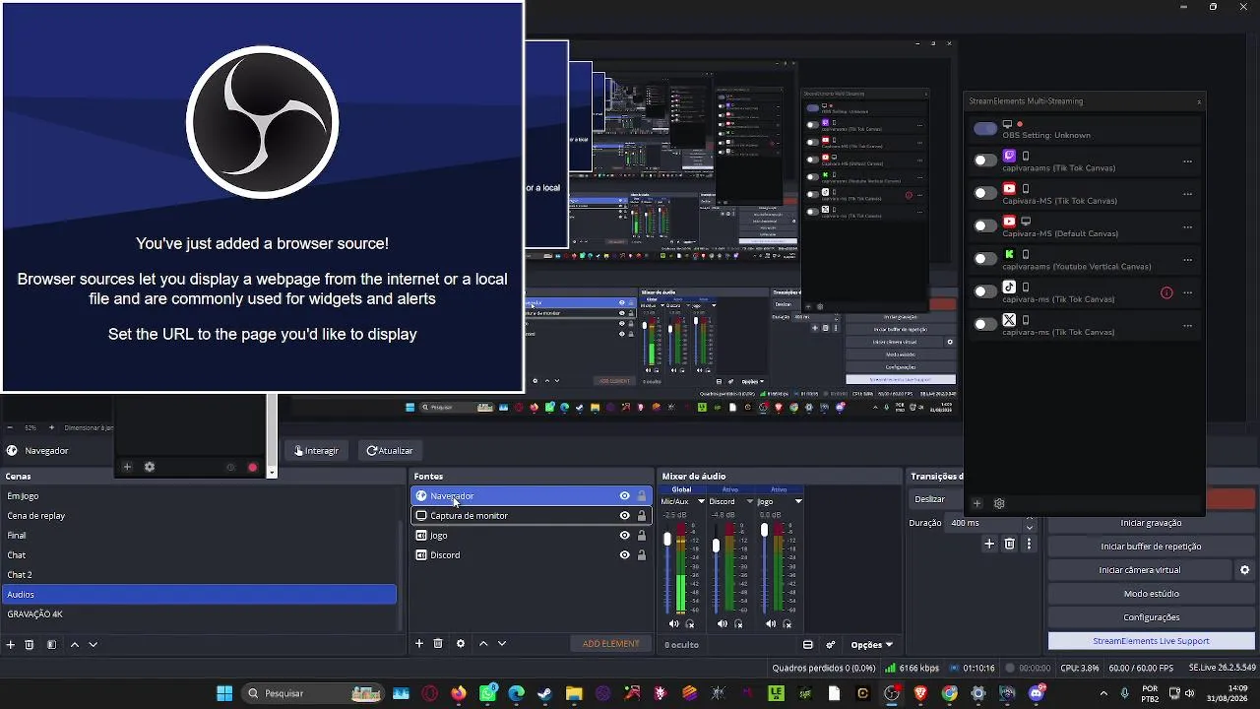Open WhatsApp from the taskbar
Screen dimensions: 1260x709
pyautogui.click(x=487, y=693)
